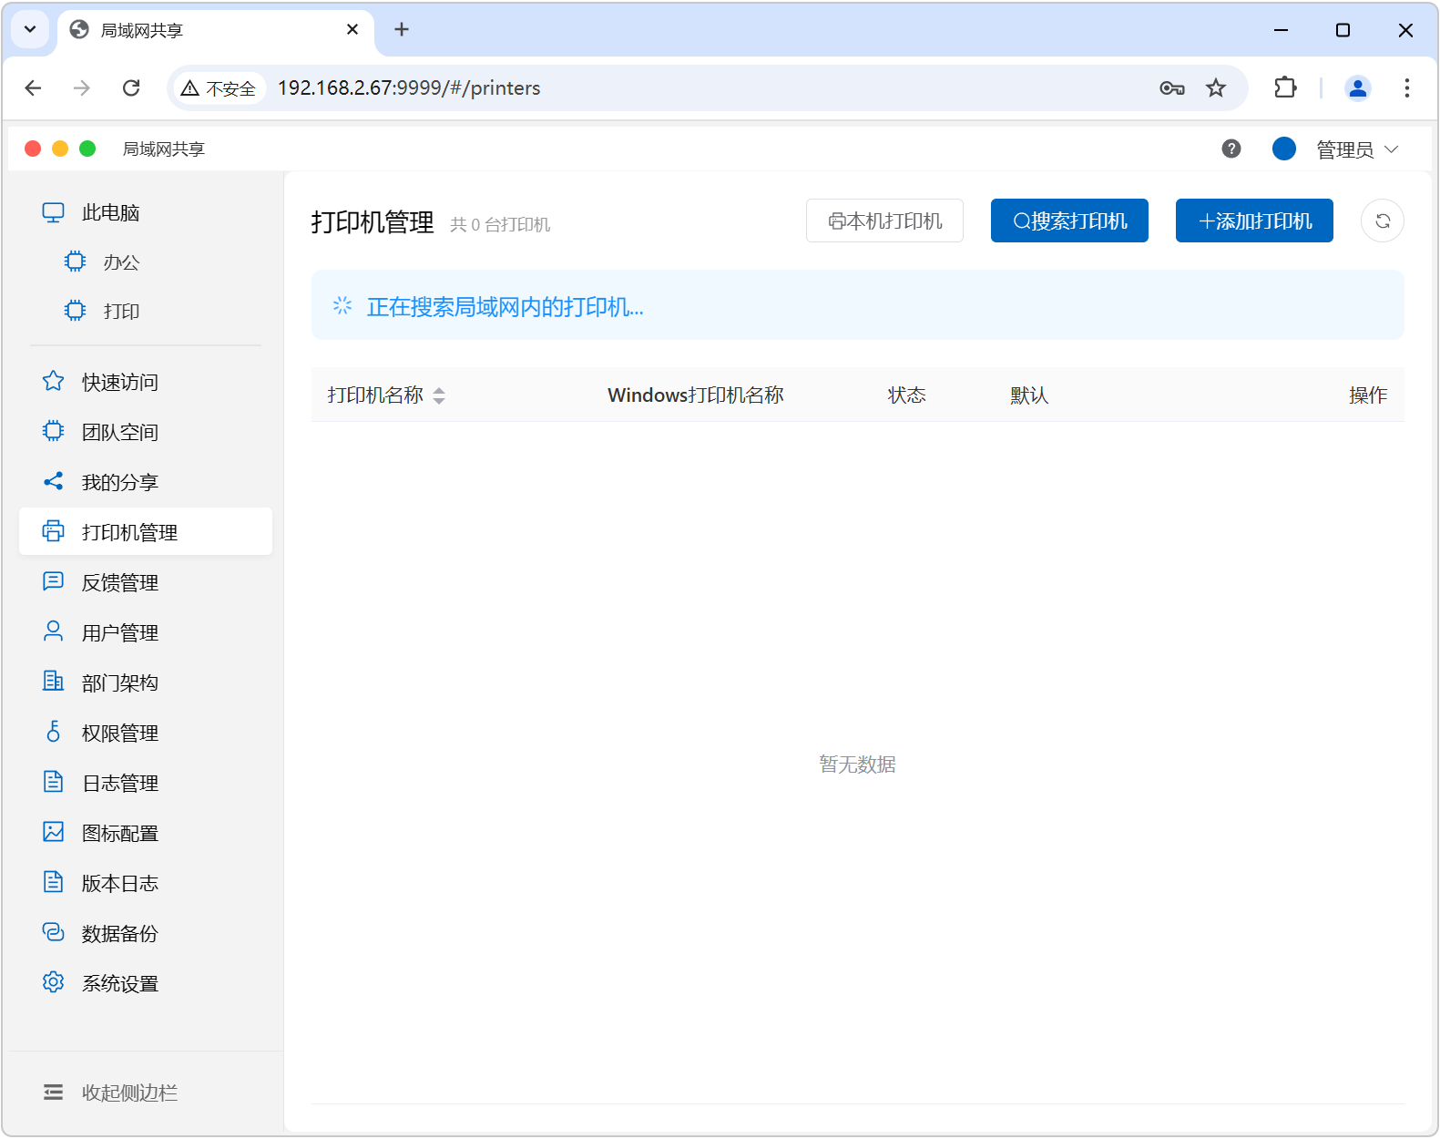Open 系统设置 gear icon entry
This screenshot has height=1139, width=1440.
[54, 982]
